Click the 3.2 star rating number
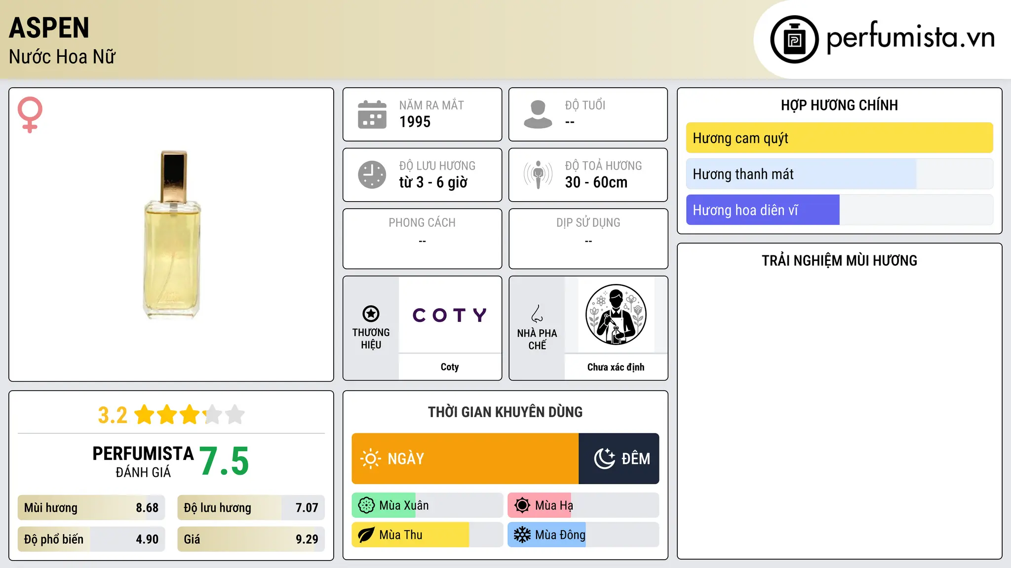Viewport: 1011px width, 568px height. coord(113,415)
